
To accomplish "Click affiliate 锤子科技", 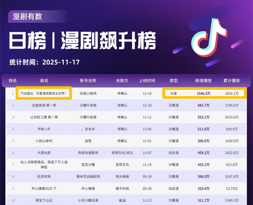I will 122,189.
